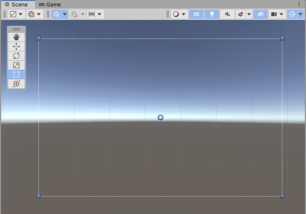Open the global/local handle rotation dropdown
Screen dimensions: 306x214
pyautogui.click(x=35, y=14)
